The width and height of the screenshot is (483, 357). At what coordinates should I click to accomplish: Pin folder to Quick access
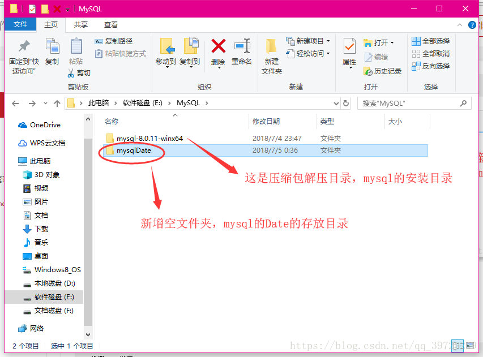tap(24, 57)
